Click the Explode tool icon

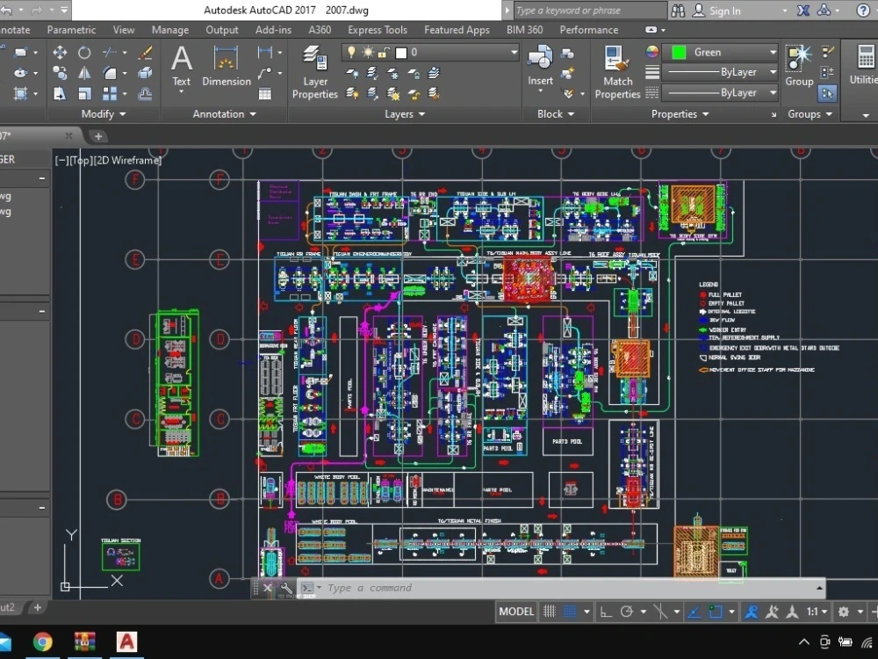click(145, 73)
